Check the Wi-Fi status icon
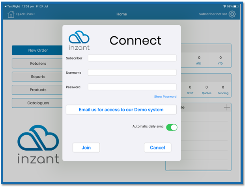 224,6
